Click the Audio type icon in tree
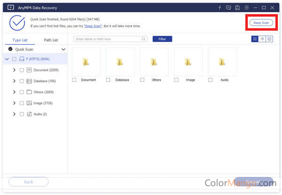282x195 pixels. point(29,114)
